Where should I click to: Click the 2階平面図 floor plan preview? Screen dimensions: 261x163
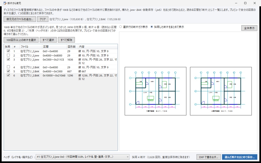[x=221, y=91]
